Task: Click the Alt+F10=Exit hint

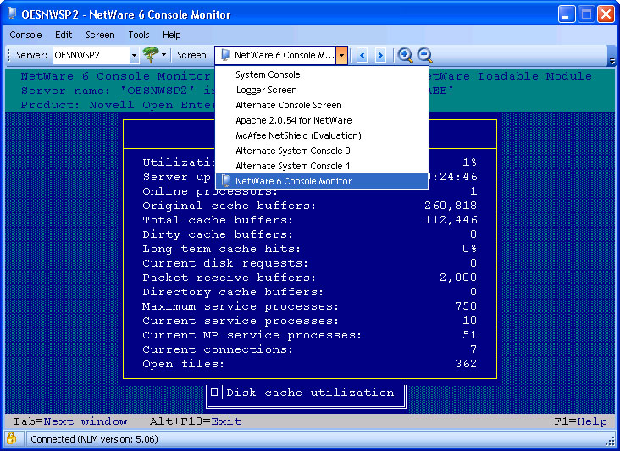Action: (196, 421)
